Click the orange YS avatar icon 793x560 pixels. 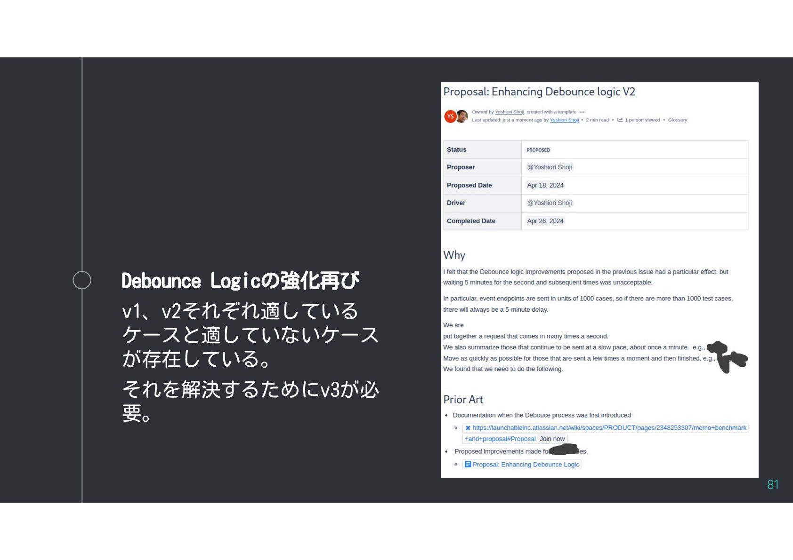(x=450, y=117)
